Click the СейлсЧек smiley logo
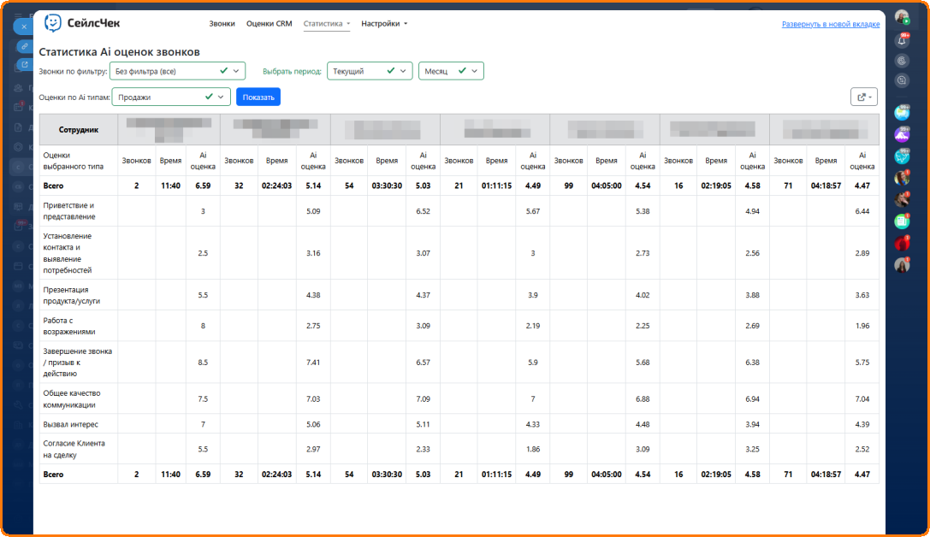Viewport: 930px width, 537px height. coord(53,23)
